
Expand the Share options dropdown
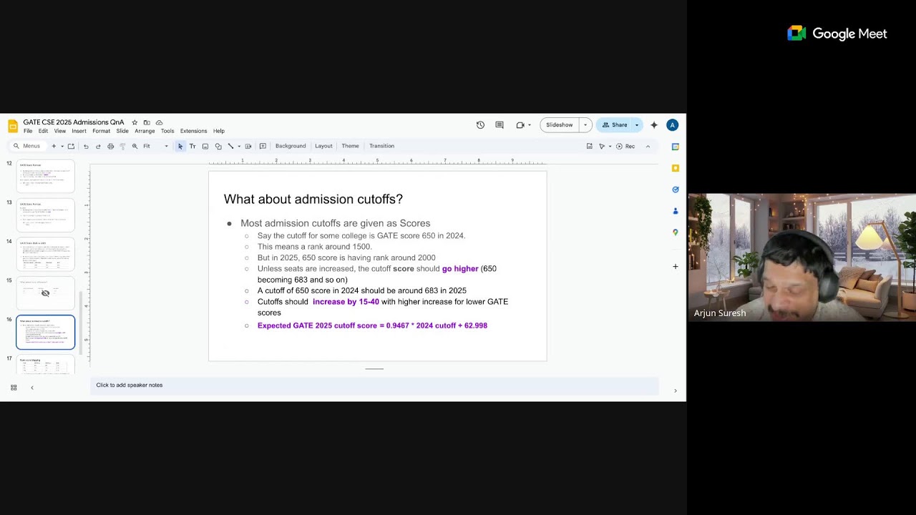(637, 125)
